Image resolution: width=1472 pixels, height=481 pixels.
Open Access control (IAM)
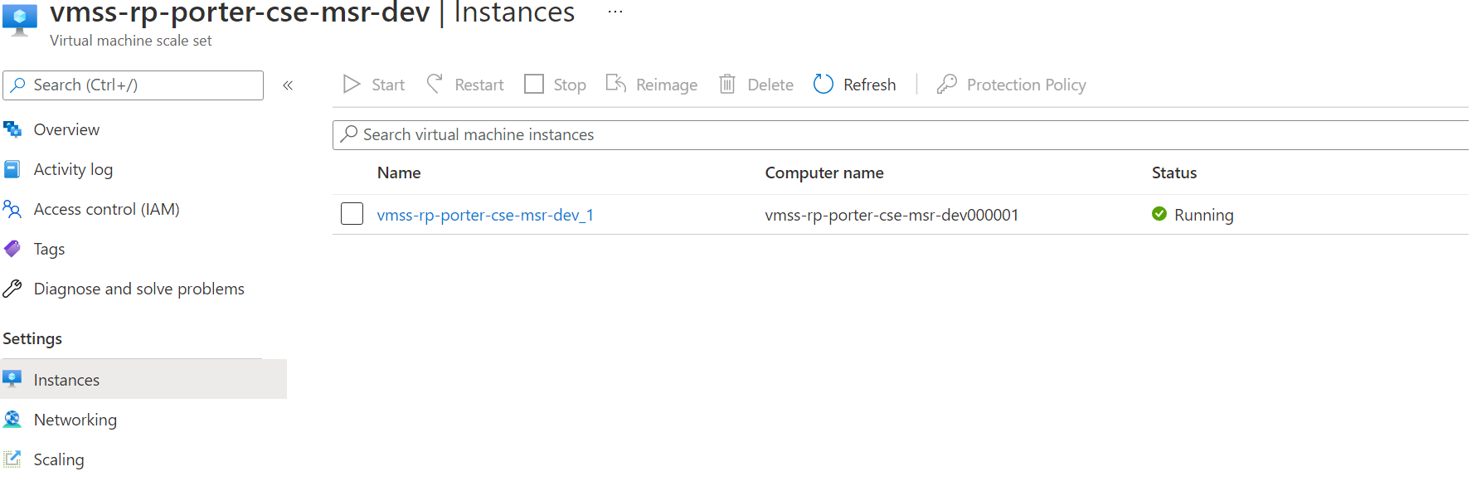point(107,209)
